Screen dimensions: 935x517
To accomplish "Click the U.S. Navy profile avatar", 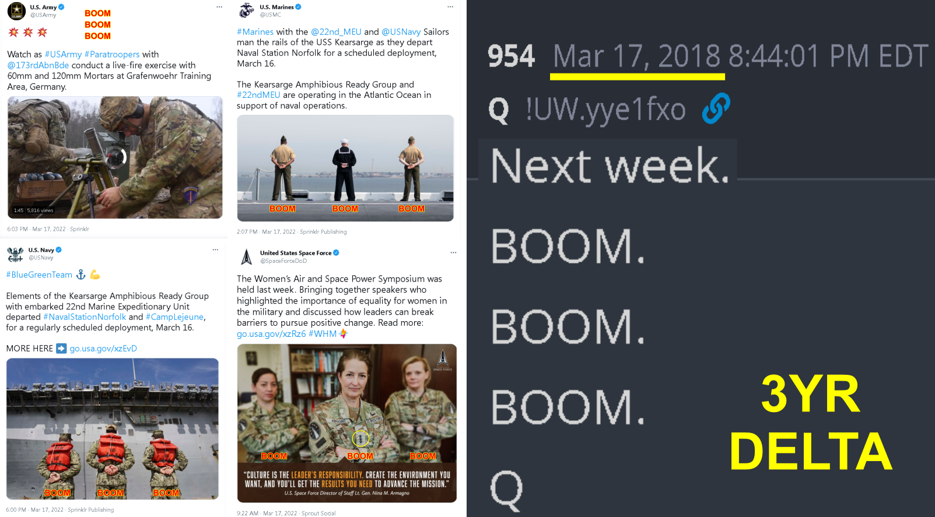I will point(15,254).
